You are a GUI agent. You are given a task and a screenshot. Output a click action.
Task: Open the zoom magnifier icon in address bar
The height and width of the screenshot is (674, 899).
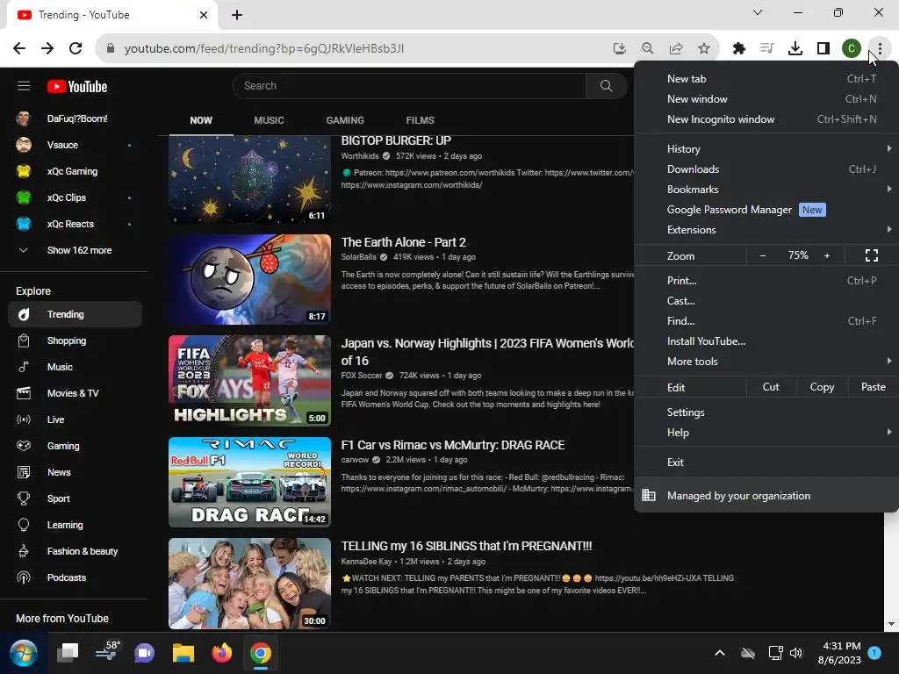click(647, 49)
